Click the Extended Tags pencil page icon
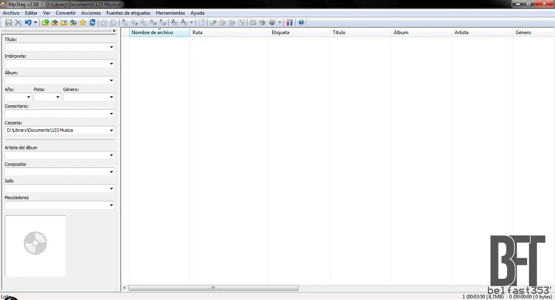 [x=202, y=22]
